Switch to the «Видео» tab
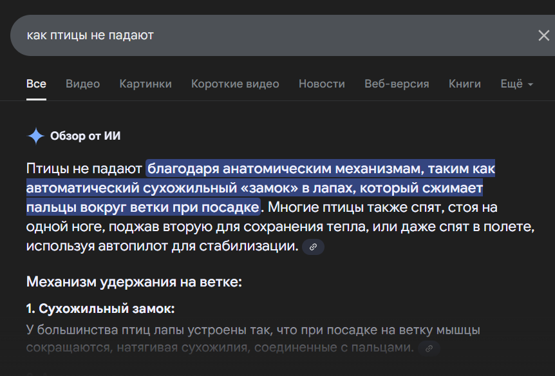The width and height of the screenshot is (555, 376). (83, 84)
